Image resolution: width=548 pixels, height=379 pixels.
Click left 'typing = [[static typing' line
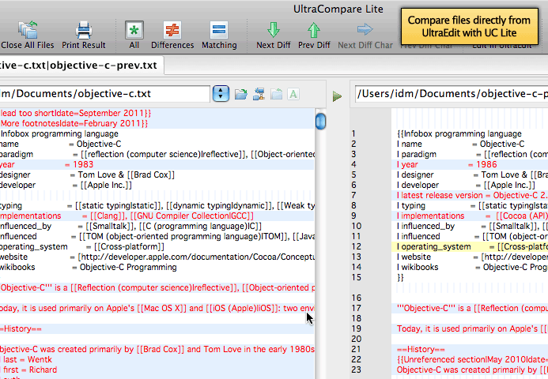157,206
